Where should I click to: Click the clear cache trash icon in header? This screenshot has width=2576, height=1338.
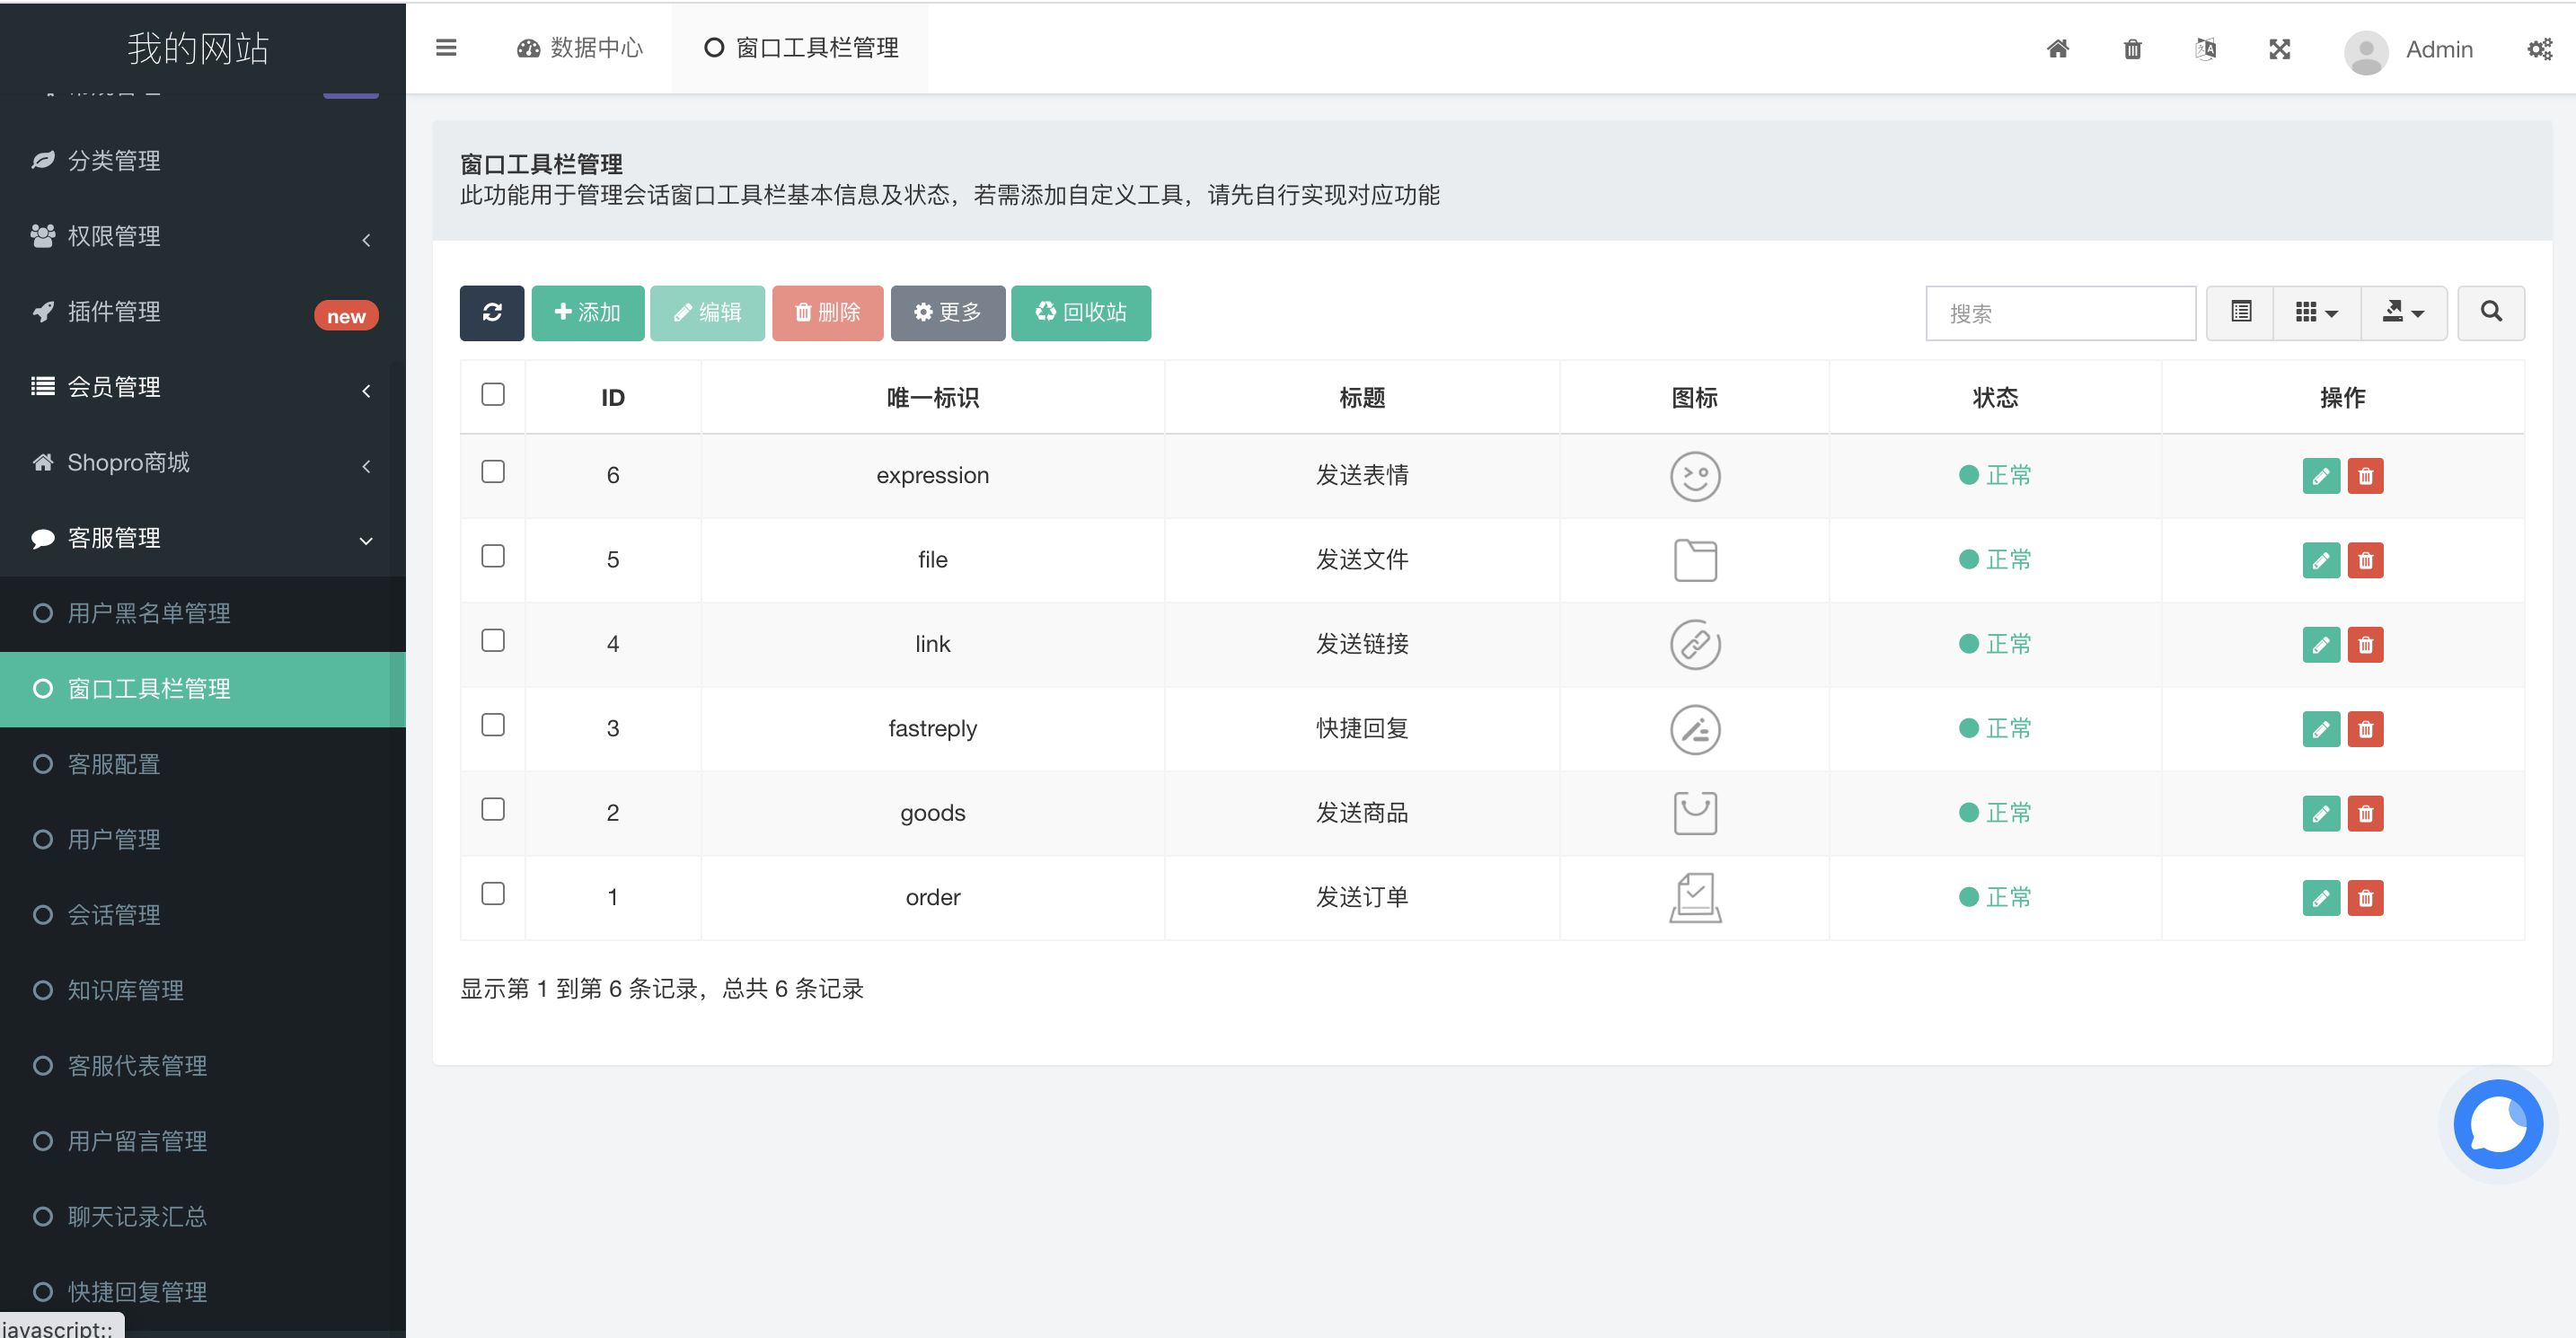click(2132, 49)
